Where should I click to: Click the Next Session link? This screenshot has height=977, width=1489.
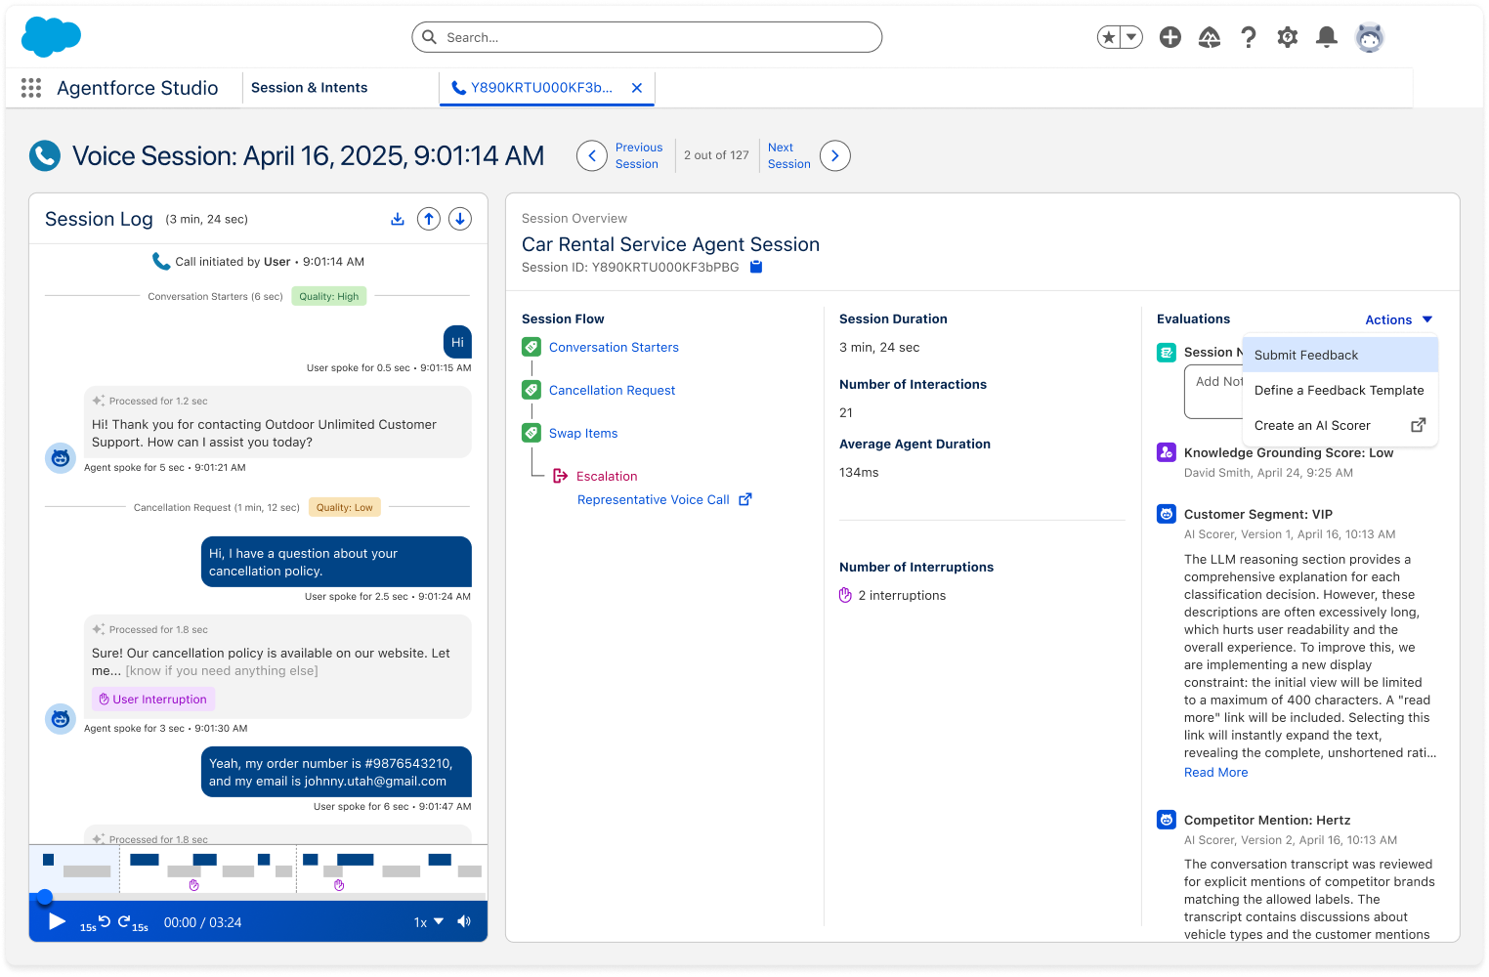[x=789, y=155]
